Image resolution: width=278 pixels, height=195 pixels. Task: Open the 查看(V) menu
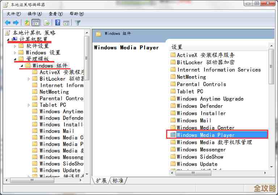tap(56, 14)
